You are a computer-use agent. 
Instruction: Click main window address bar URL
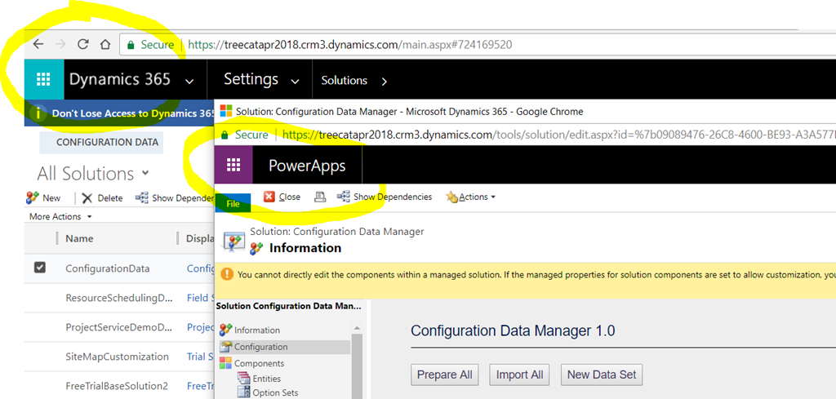click(x=350, y=45)
